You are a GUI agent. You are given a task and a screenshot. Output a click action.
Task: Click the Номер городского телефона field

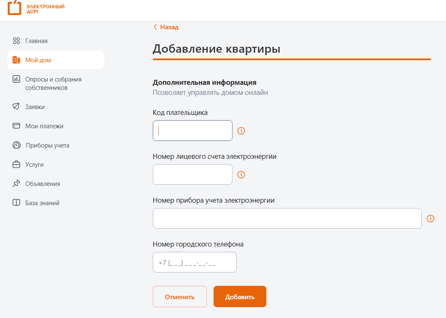pyautogui.click(x=195, y=262)
